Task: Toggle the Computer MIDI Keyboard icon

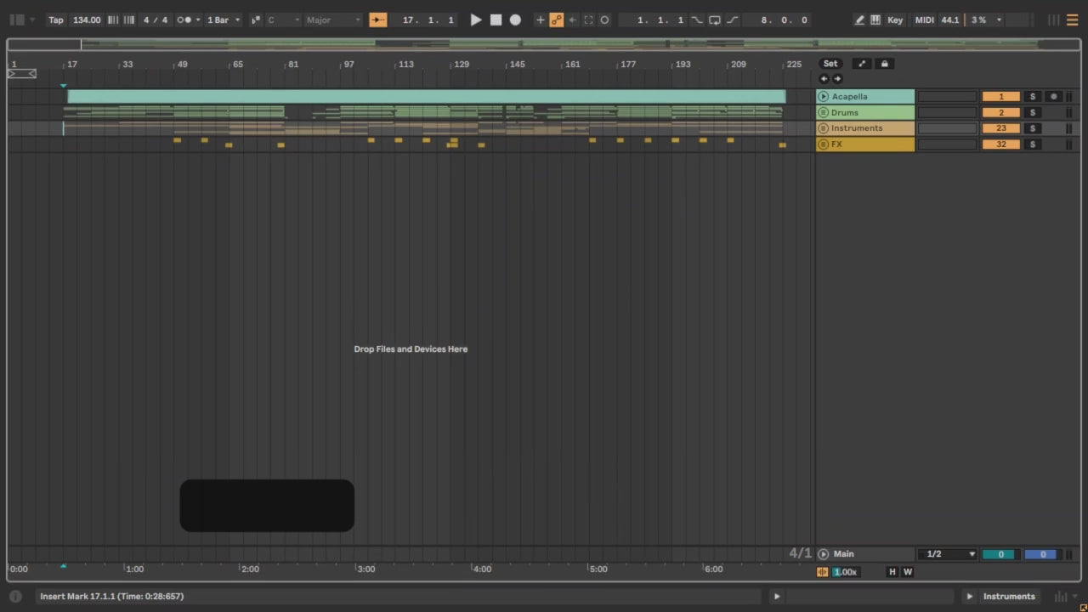Action: (875, 20)
